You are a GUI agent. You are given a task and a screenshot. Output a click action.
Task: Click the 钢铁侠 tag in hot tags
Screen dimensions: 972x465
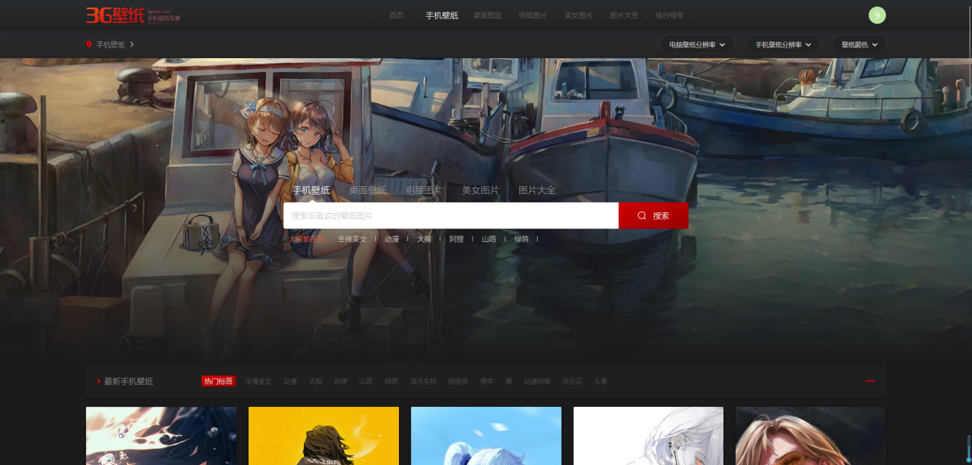458,381
